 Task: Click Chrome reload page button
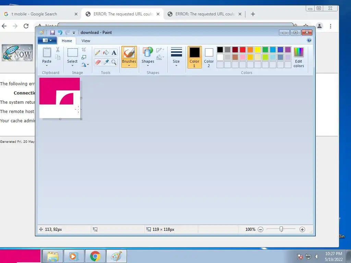click(x=26, y=26)
